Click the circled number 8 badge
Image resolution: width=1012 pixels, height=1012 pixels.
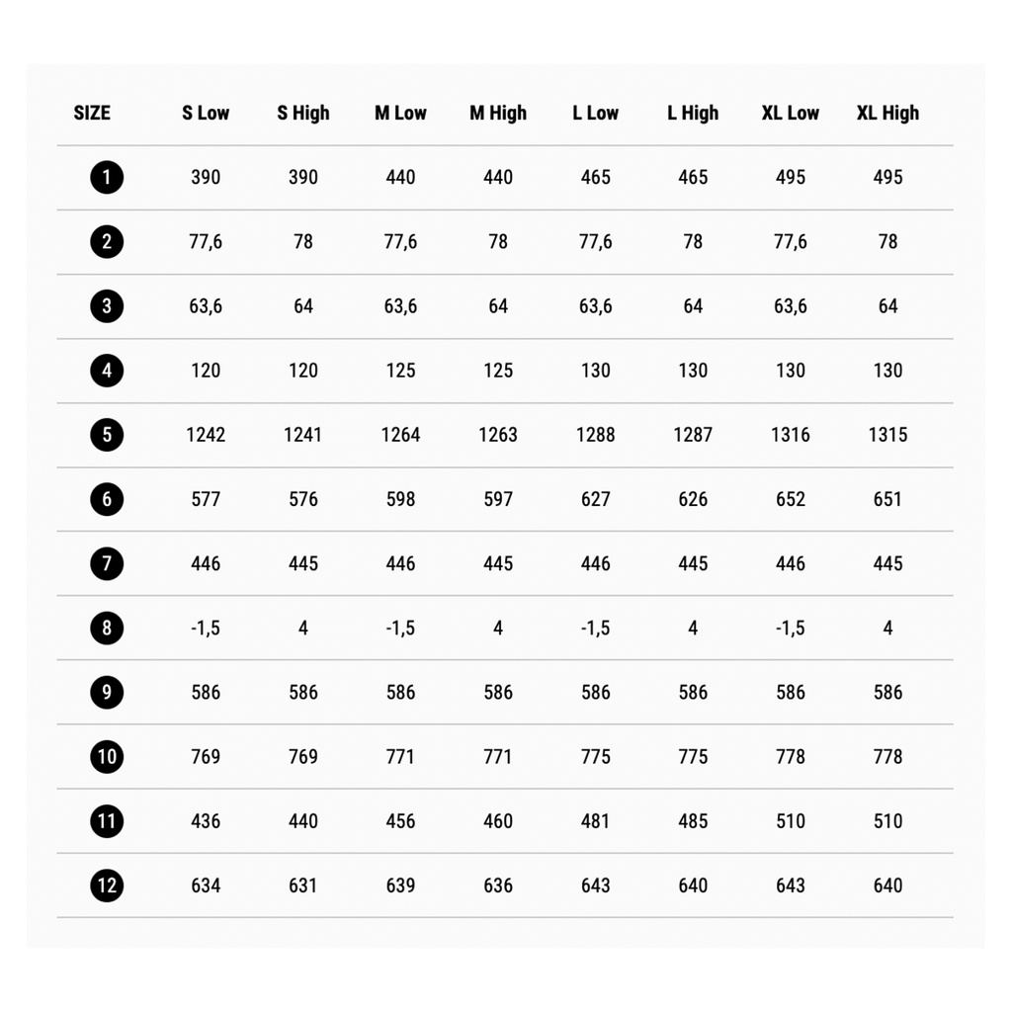coord(107,628)
